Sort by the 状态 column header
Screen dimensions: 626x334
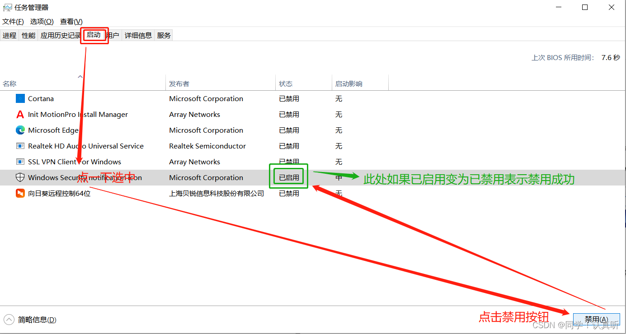pyautogui.click(x=304, y=83)
